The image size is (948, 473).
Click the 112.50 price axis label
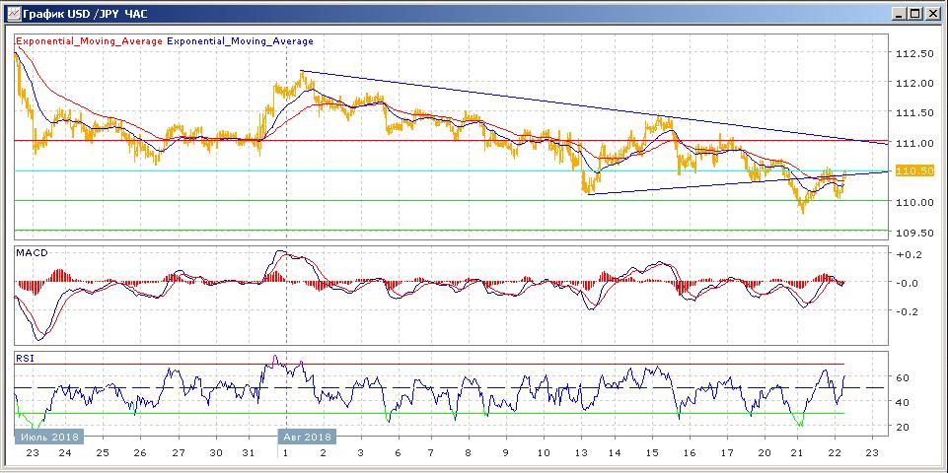pos(912,54)
